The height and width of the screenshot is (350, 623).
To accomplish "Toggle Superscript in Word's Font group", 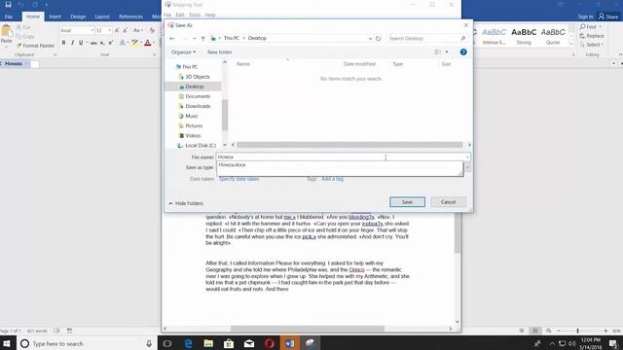I will click(x=111, y=43).
